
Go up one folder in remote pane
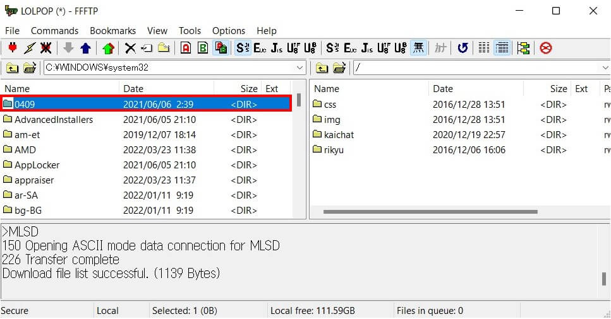click(x=322, y=68)
